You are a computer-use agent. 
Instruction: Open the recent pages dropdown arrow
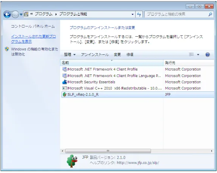point(21,14)
